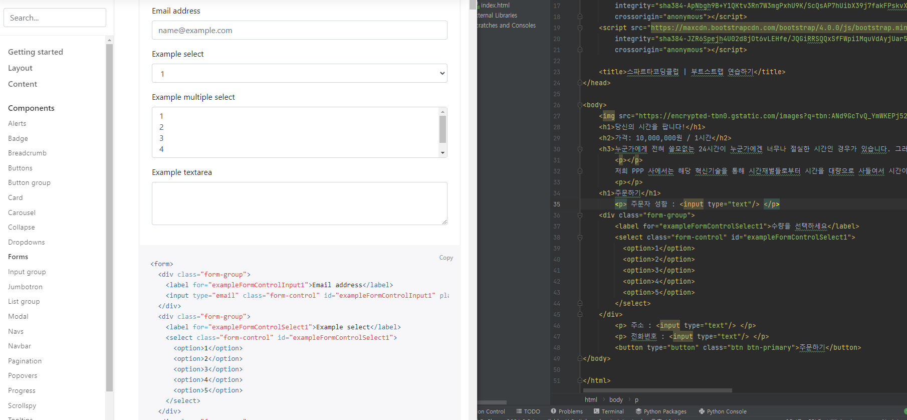Go to the Popovers component page
This screenshot has width=907, height=420.
23,375
